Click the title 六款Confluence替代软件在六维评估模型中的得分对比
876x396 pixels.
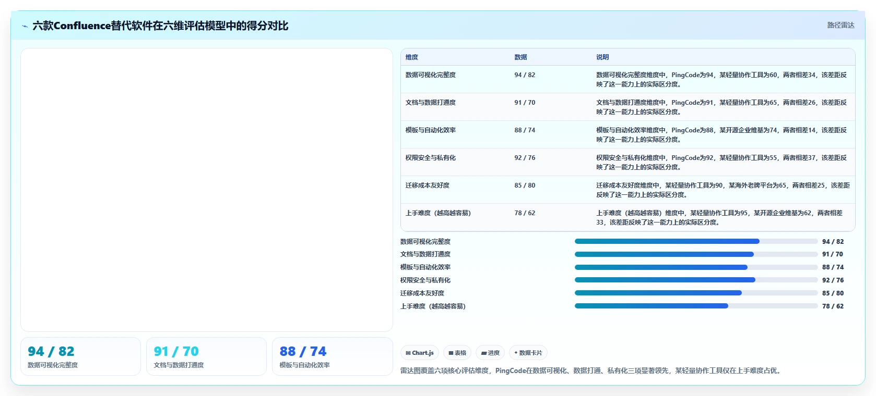pyautogui.click(x=160, y=26)
